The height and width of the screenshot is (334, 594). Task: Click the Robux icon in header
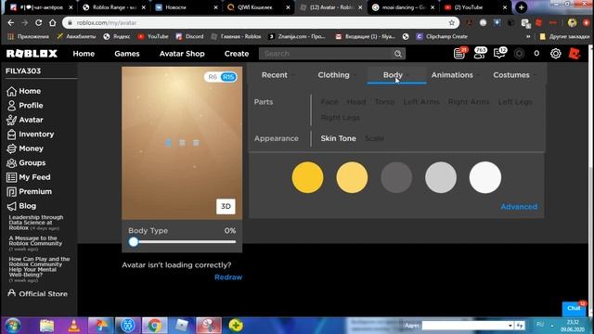(519, 54)
